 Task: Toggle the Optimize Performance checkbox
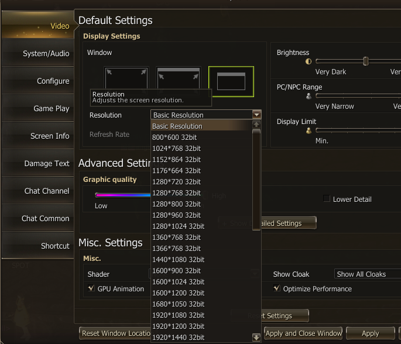(277, 288)
